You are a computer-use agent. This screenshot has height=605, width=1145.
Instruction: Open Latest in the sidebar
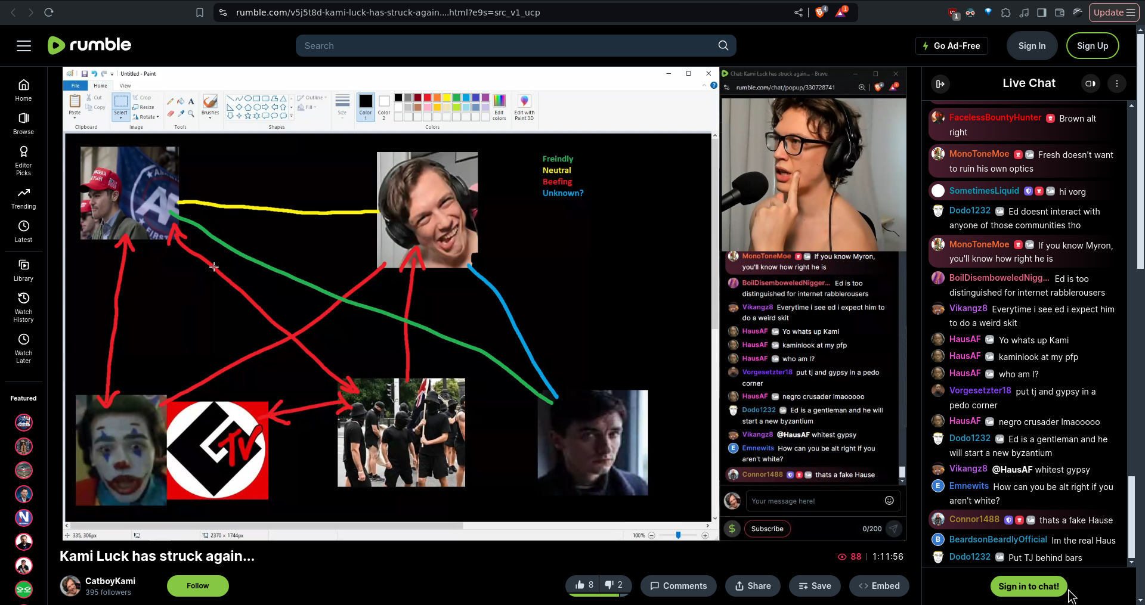click(x=23, y=231)
